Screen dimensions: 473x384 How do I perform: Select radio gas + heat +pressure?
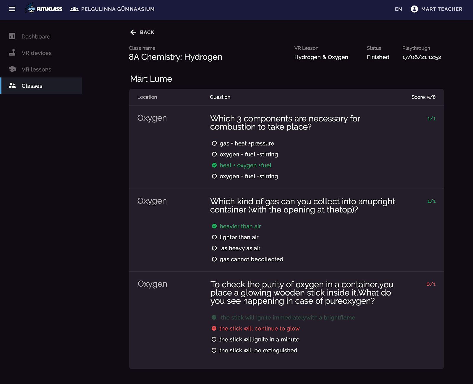pyautogui.click(x=214, y=143)
